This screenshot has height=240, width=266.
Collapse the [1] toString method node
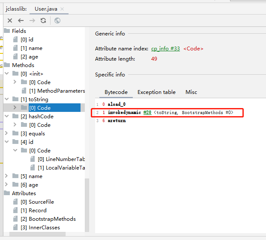[x=7, y=99]
